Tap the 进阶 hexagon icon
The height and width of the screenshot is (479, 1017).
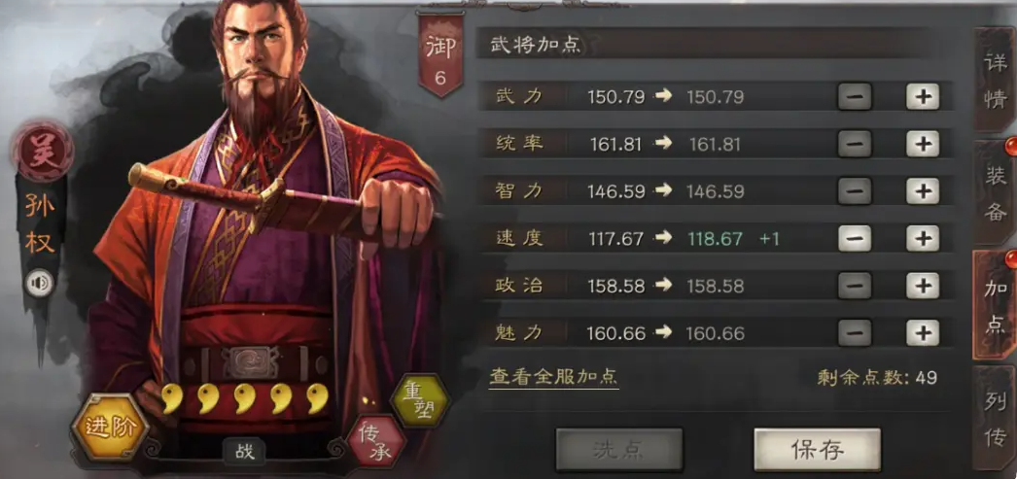(109, 427)
